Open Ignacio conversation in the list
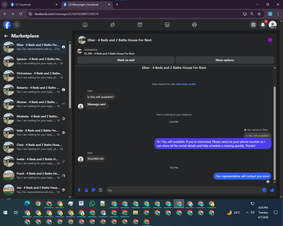The image size is (283, 226). [35, 61]
